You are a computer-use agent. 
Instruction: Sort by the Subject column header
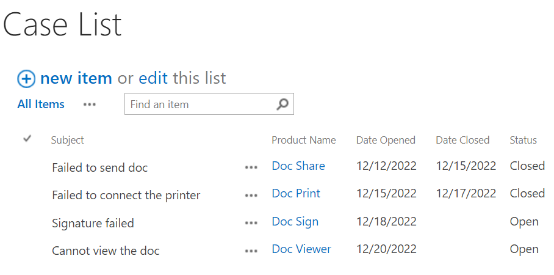point(68,140)
